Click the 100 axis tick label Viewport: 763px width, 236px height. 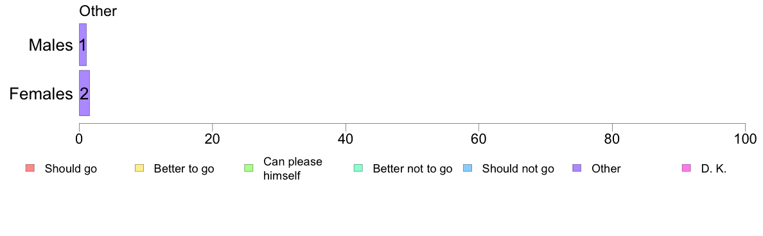(x=745, y=139)
